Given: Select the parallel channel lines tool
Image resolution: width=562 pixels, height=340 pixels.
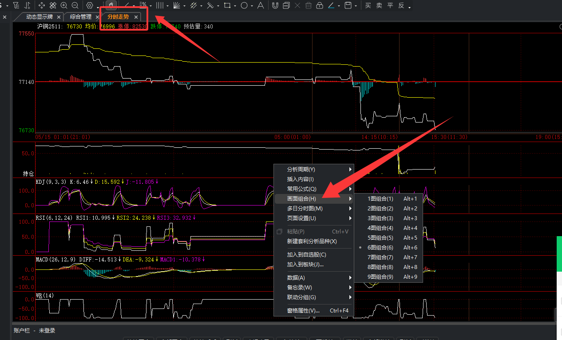Looking at the screenshot, I should (193, 5).
